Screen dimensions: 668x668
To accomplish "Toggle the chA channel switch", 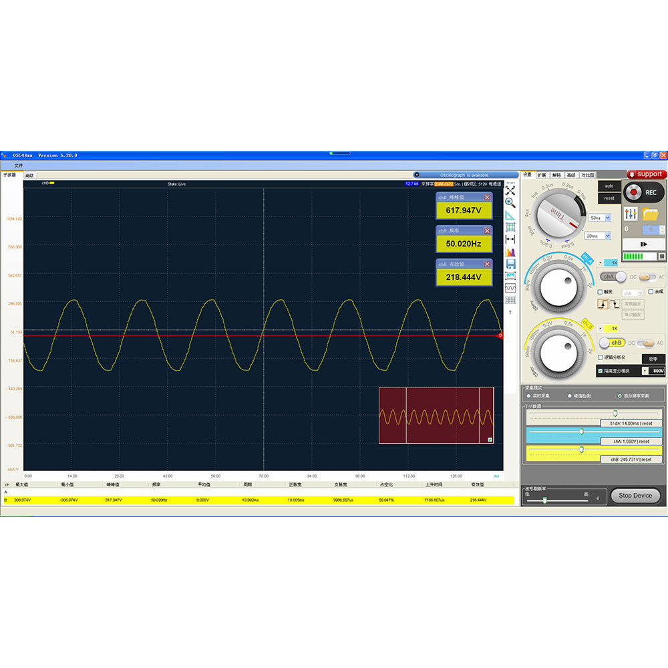I will (x=613, y=277).
